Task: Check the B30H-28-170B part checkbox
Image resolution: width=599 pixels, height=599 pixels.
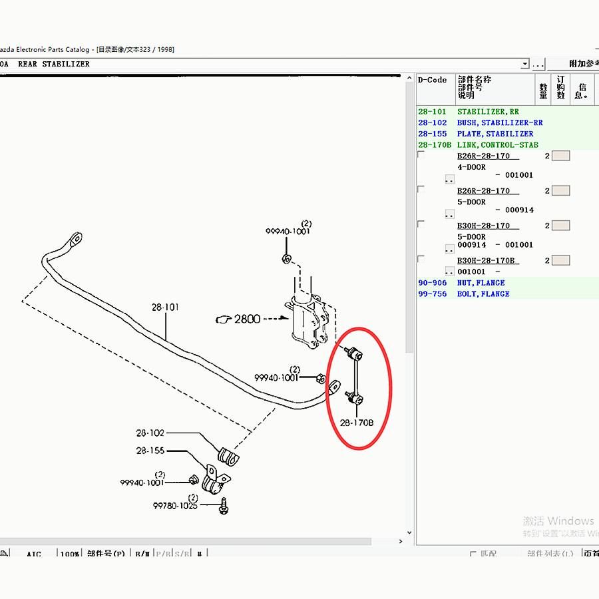Action: [421, 259]
